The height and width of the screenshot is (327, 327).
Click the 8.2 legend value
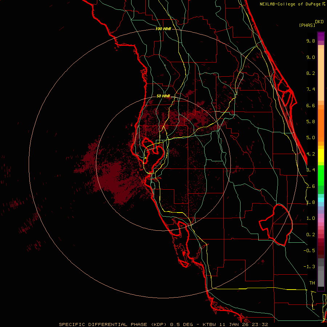click(x=311, y=73)
